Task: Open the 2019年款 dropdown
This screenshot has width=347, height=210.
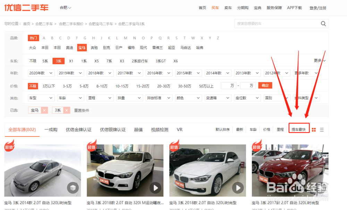Action: click(70, 73)
